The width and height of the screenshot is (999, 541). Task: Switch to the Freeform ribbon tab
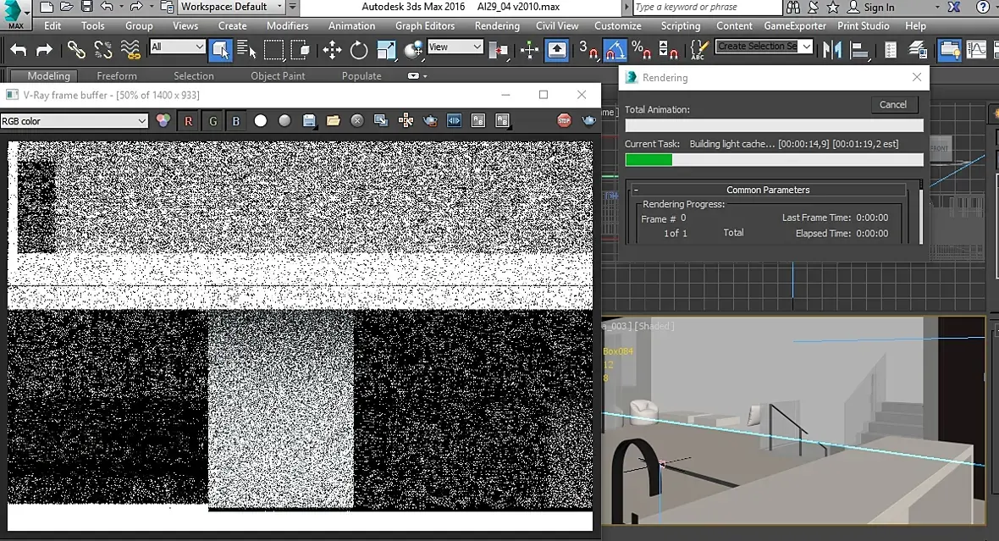[117, 76]
